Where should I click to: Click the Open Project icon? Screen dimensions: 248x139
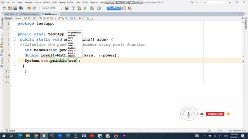click(15, 8)
